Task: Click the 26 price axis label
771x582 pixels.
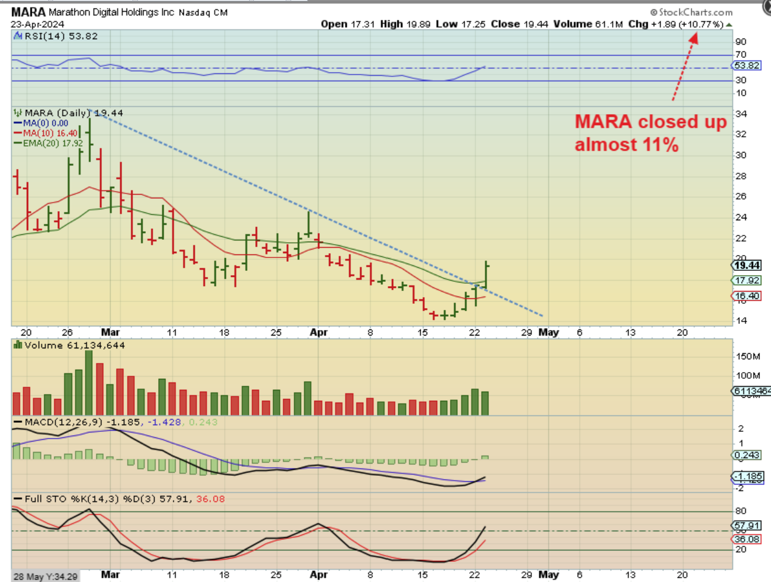Action: click(x=741, y=196)
